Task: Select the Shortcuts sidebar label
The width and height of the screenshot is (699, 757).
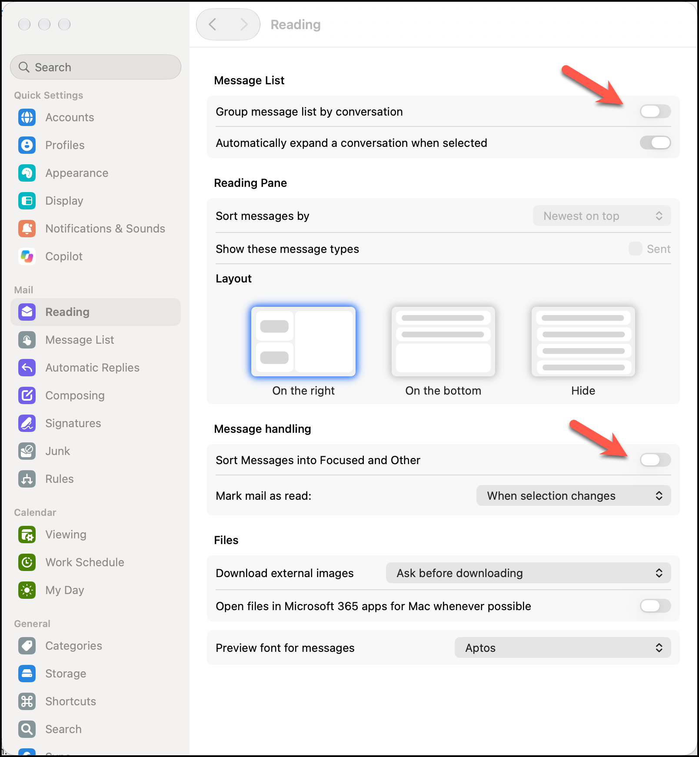Action: (x=70, y=701)
